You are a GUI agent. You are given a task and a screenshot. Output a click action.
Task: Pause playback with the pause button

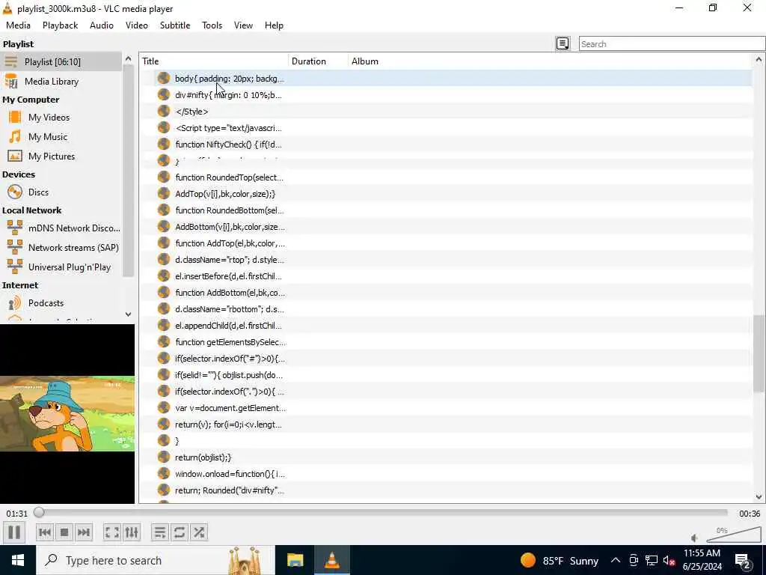click(14, 532)
